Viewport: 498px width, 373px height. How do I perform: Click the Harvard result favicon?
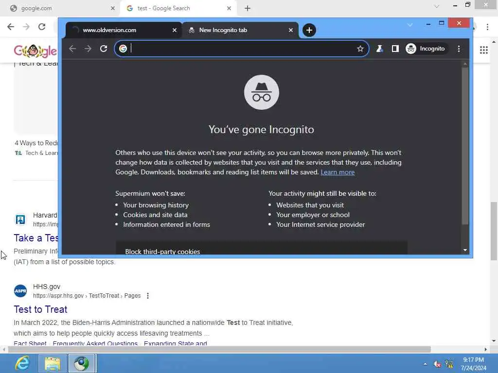(20, 220)
